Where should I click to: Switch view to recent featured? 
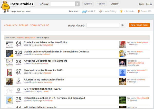pos(20,38)
